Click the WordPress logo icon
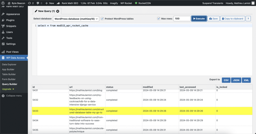Image resolution: width=256 pixels, height=134 pixels. click(3, 3)
